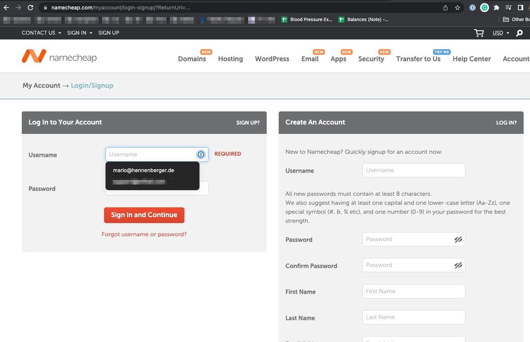Image resolution: width=530 pixels, height=342 pixels.
Task: Open the Transfer to Us menu
Action: click(418, 59)
